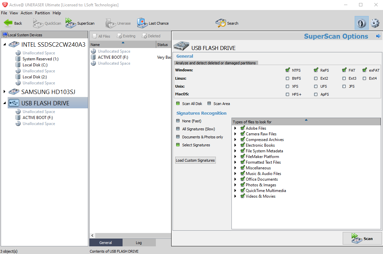This screenshot has height=254, width=383.
Task: Click the INTEL SSDSC2CW240A3 disk icon
Action: point(14,44)
